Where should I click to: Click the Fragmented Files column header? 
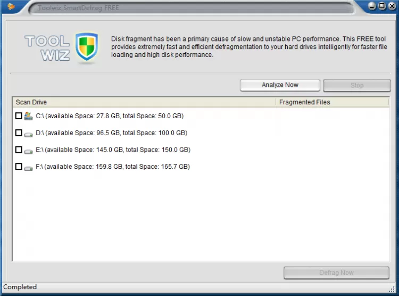[x=332, y=102]
